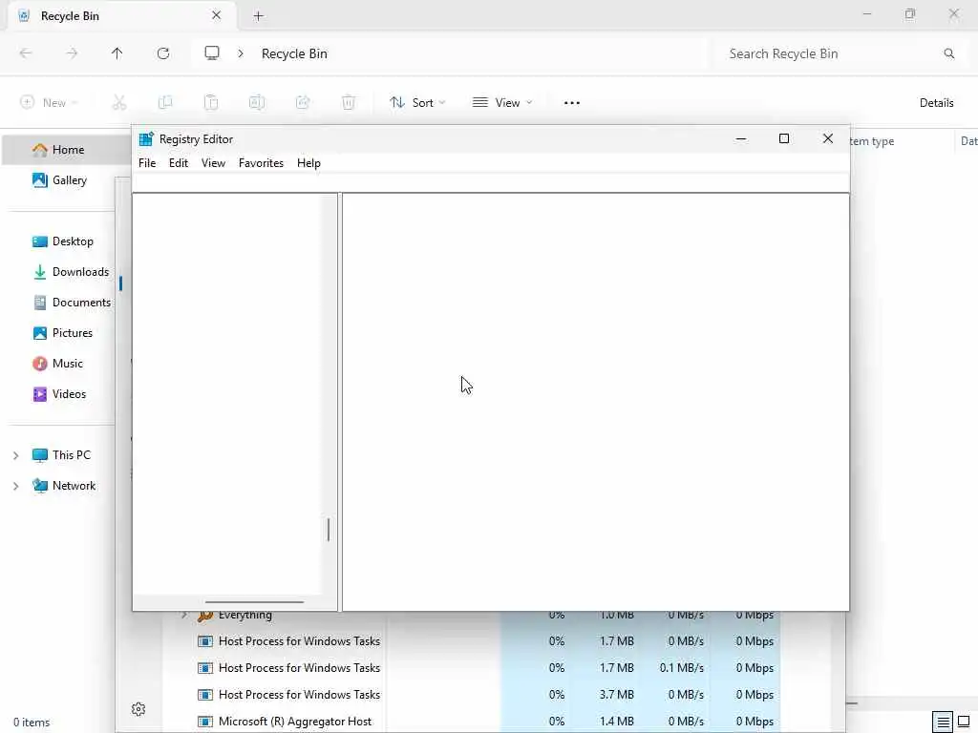This screenshot has height=733, width=978.
Task: Open the View menu in Registry Editor
Action: point(213,163)
